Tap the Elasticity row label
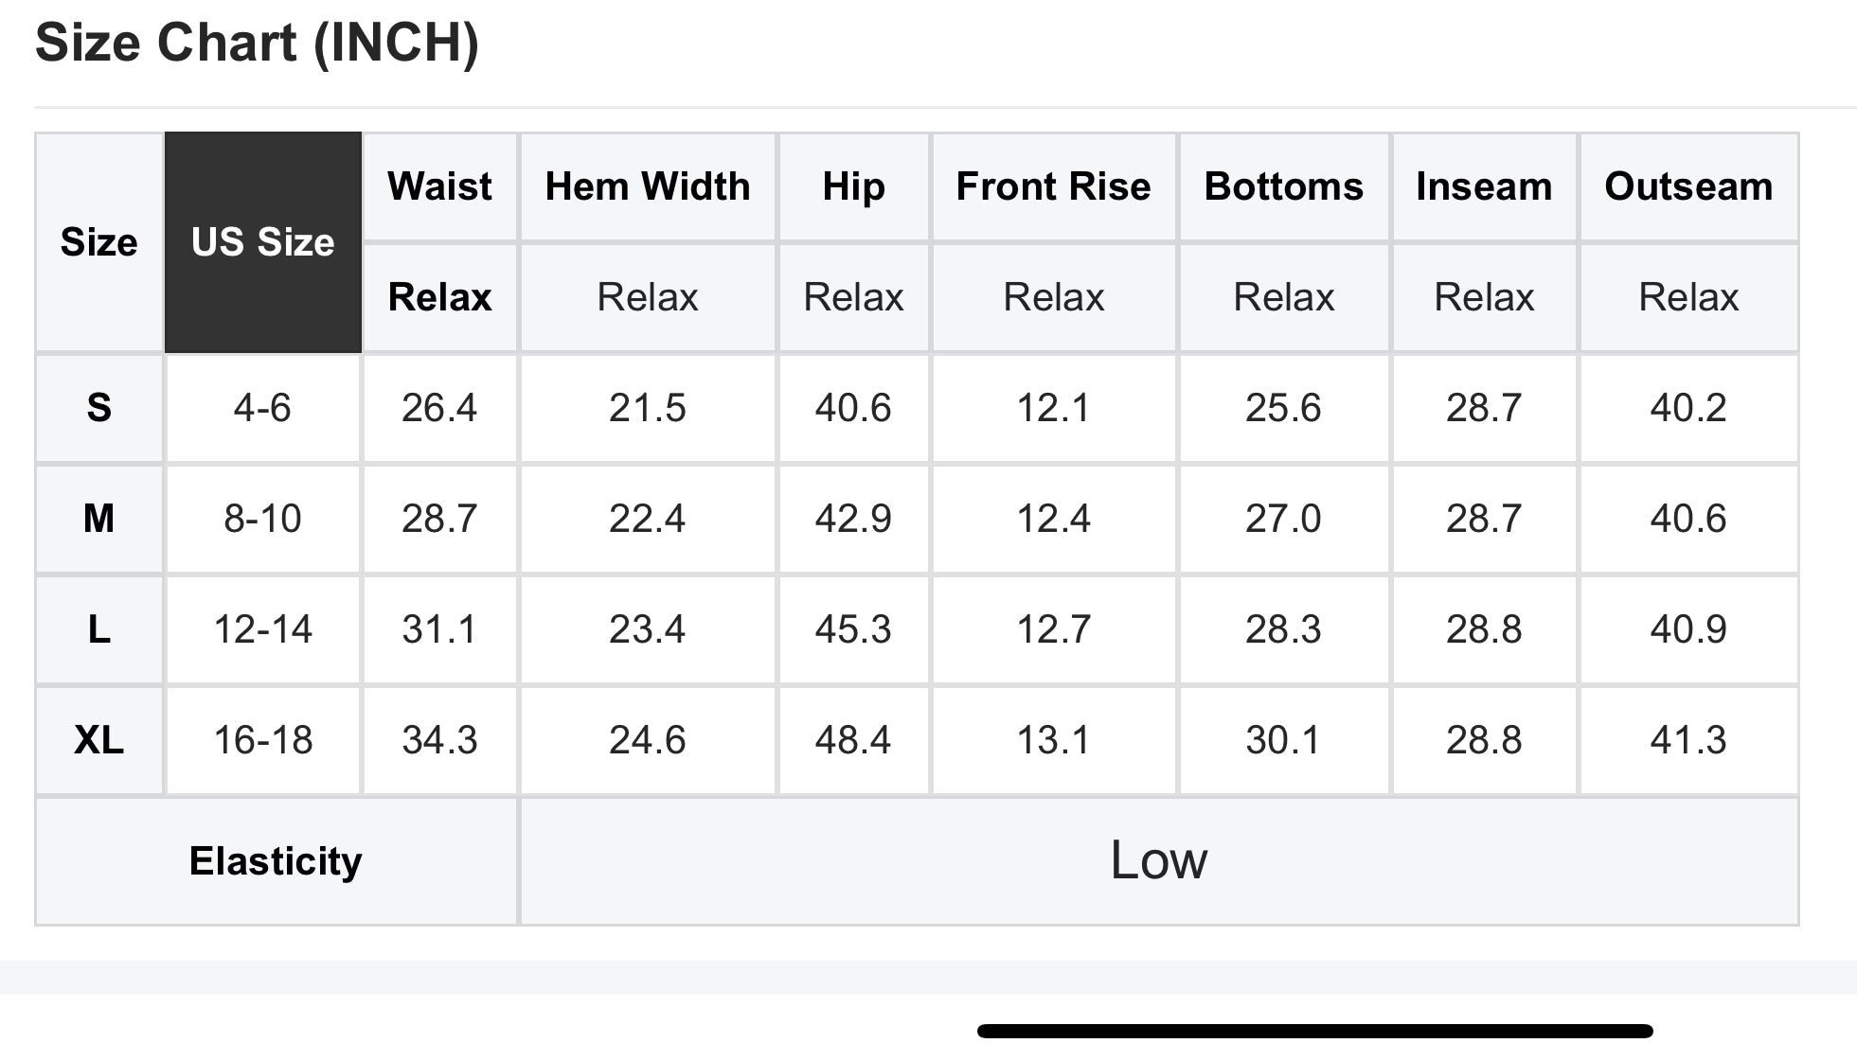Viewport: 1857px width, 1061px height. (276, 861)
